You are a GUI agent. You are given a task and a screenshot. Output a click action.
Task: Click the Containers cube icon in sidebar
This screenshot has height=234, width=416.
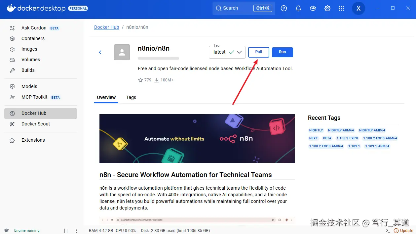12,38
